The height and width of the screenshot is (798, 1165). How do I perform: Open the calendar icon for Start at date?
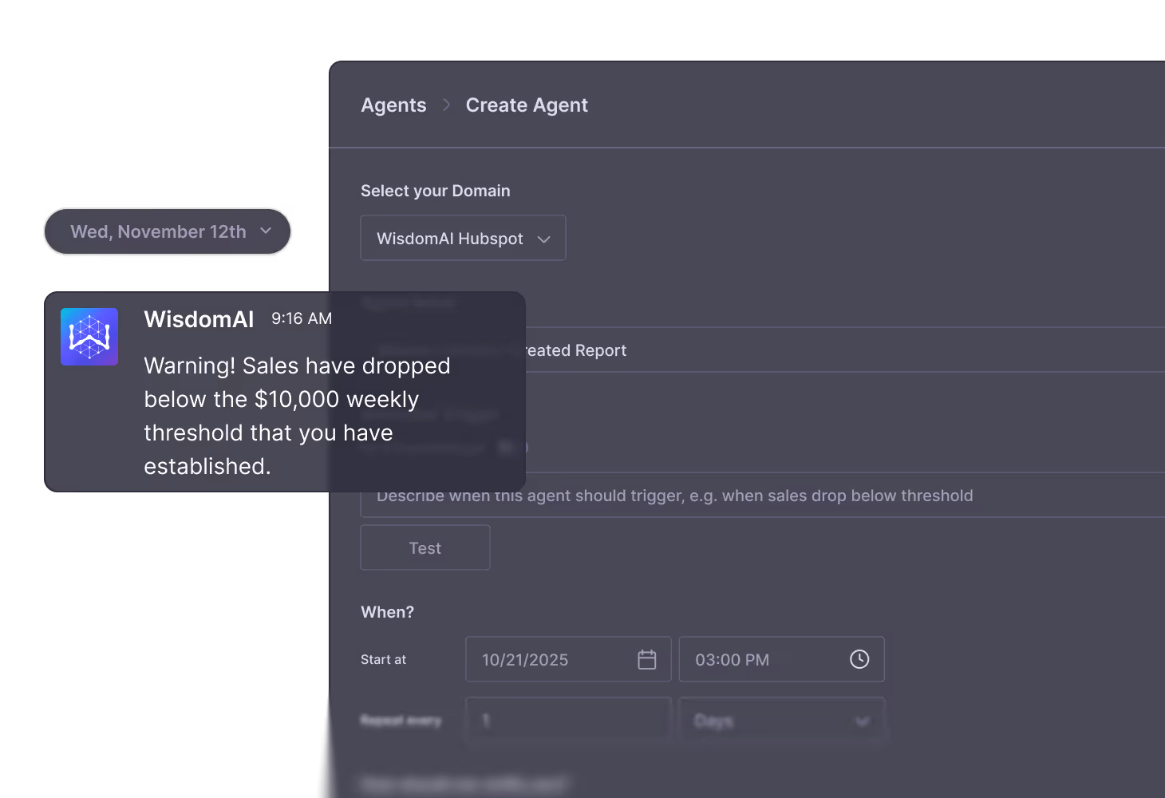click(646, 659)
